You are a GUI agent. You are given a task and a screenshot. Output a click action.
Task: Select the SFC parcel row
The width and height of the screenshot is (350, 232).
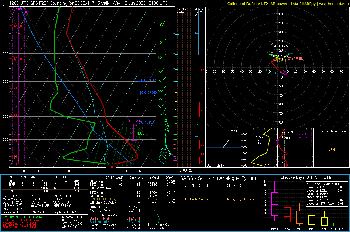point(45,181)
